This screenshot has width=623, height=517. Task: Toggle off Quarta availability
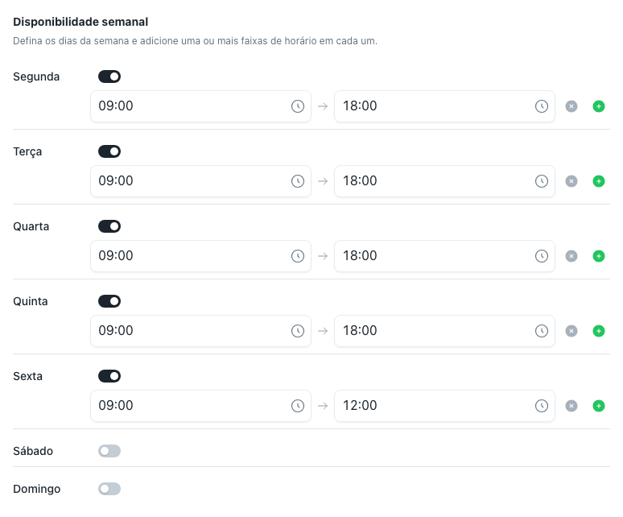pyautogui.click(x=109, y=226)
